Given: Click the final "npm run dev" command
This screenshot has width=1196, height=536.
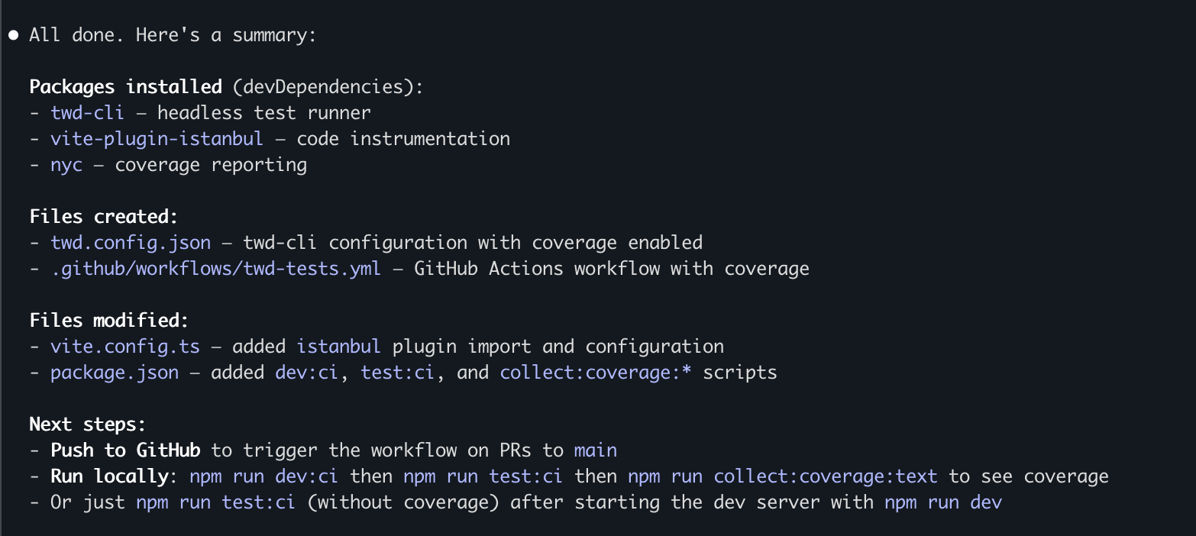Looking at the screenshot, I should 942,502.
